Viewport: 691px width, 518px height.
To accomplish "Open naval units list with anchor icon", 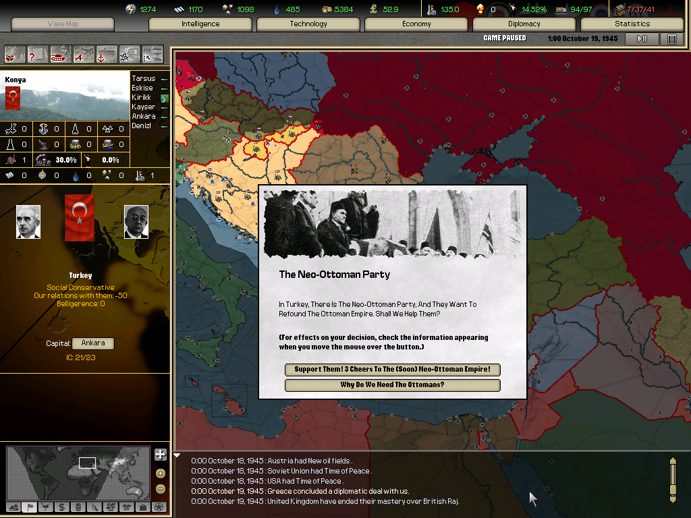I will click(107, 54).
